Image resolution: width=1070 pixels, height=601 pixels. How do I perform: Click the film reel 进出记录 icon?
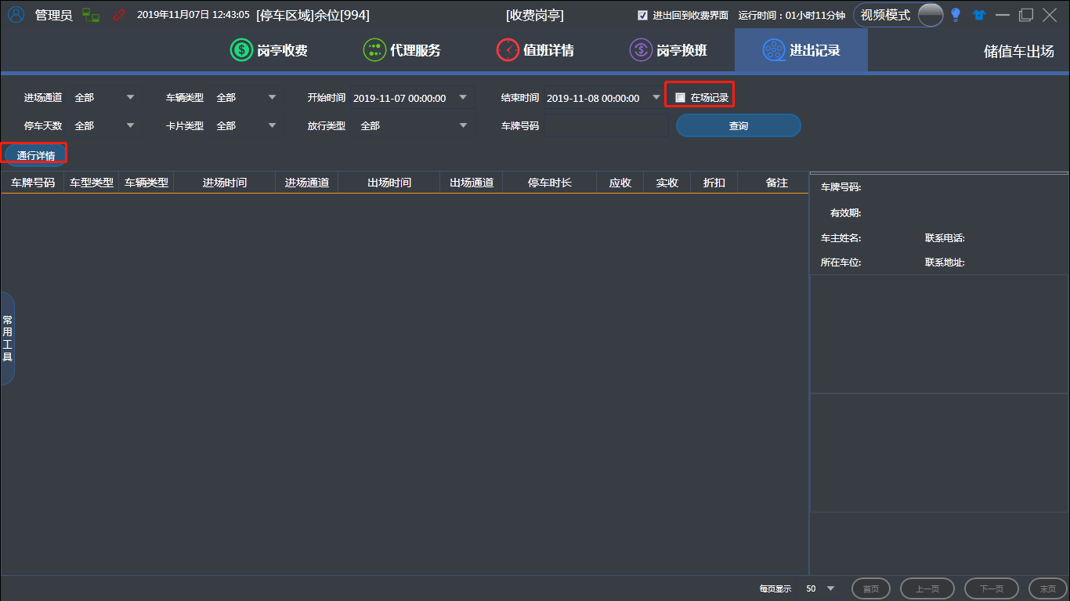774,50
